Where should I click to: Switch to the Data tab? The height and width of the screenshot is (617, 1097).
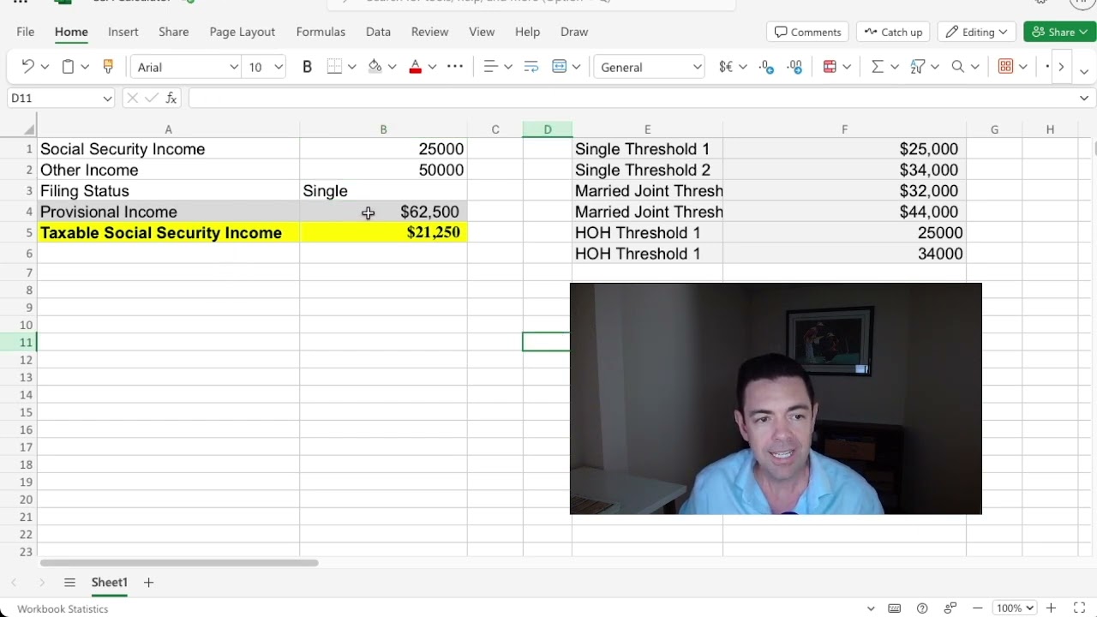[378, 32]
